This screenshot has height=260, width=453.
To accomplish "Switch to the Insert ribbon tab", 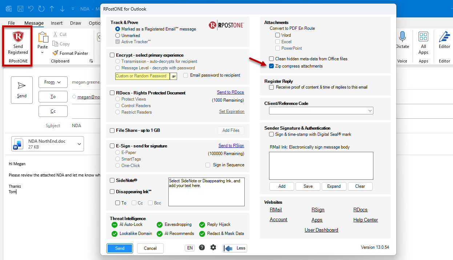I will coord(57,23).
